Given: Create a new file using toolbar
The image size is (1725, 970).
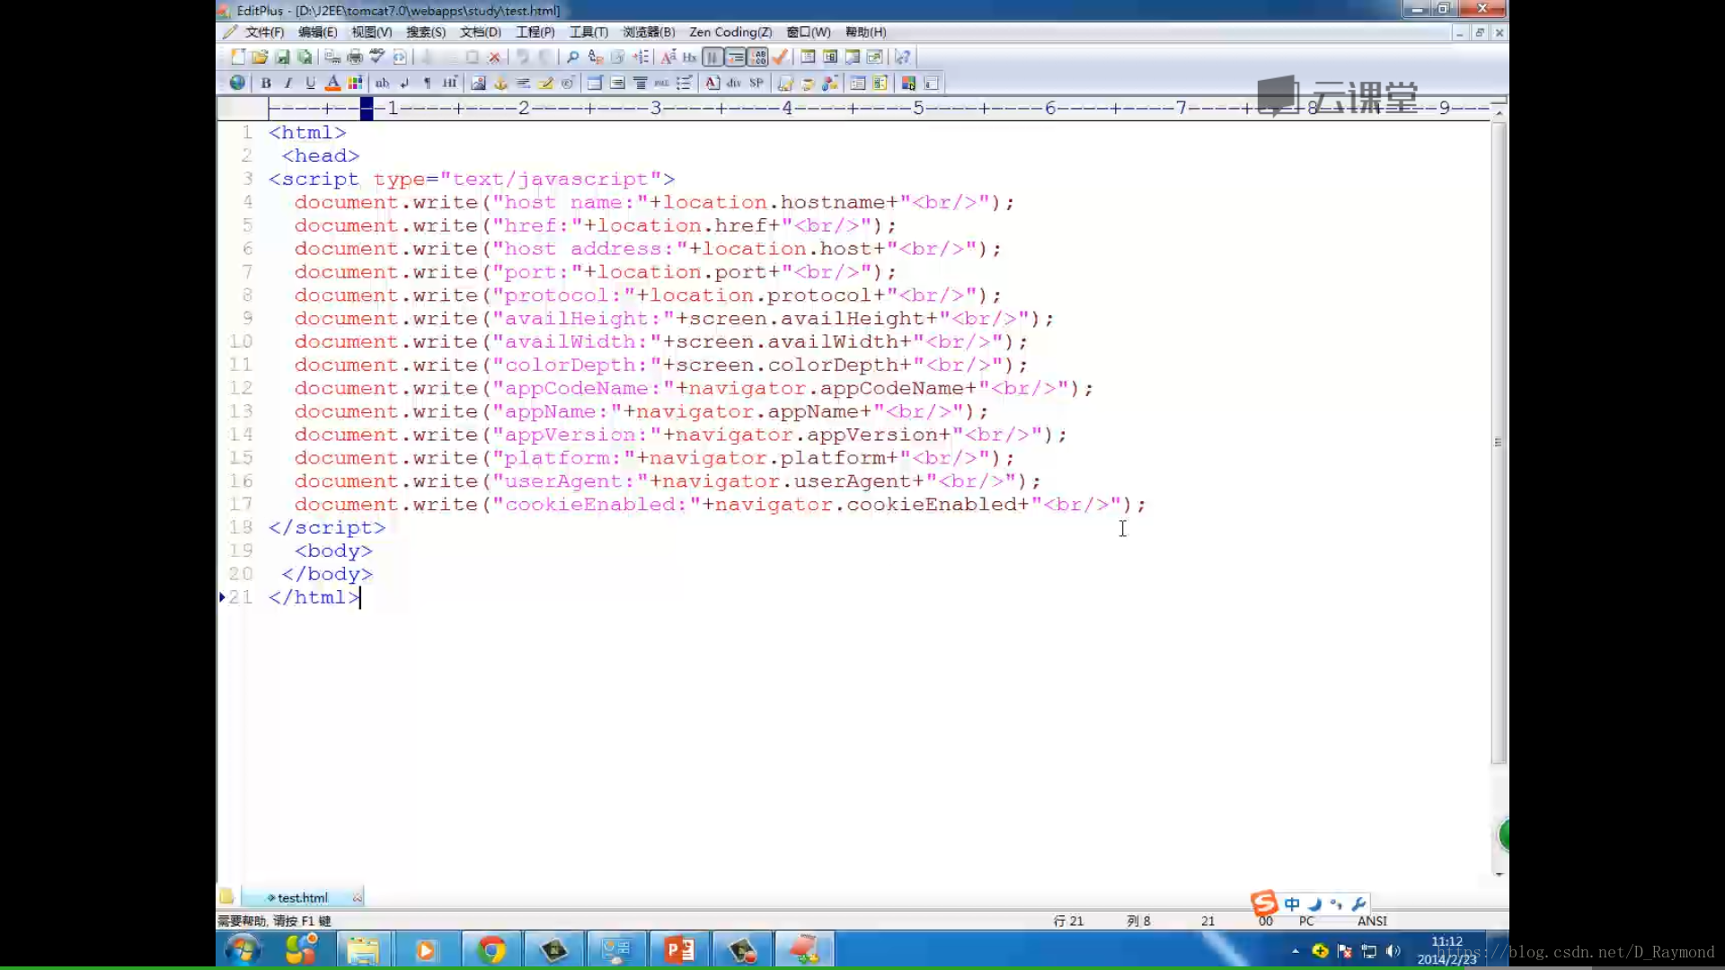Looking at the screenshot, I should [x=237, y=57].
